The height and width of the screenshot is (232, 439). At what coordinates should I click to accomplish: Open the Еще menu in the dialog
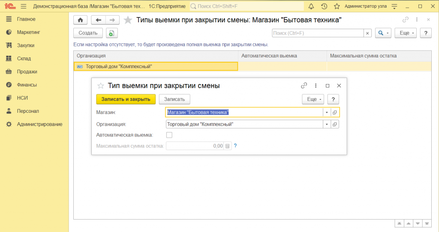pos(313,99)
